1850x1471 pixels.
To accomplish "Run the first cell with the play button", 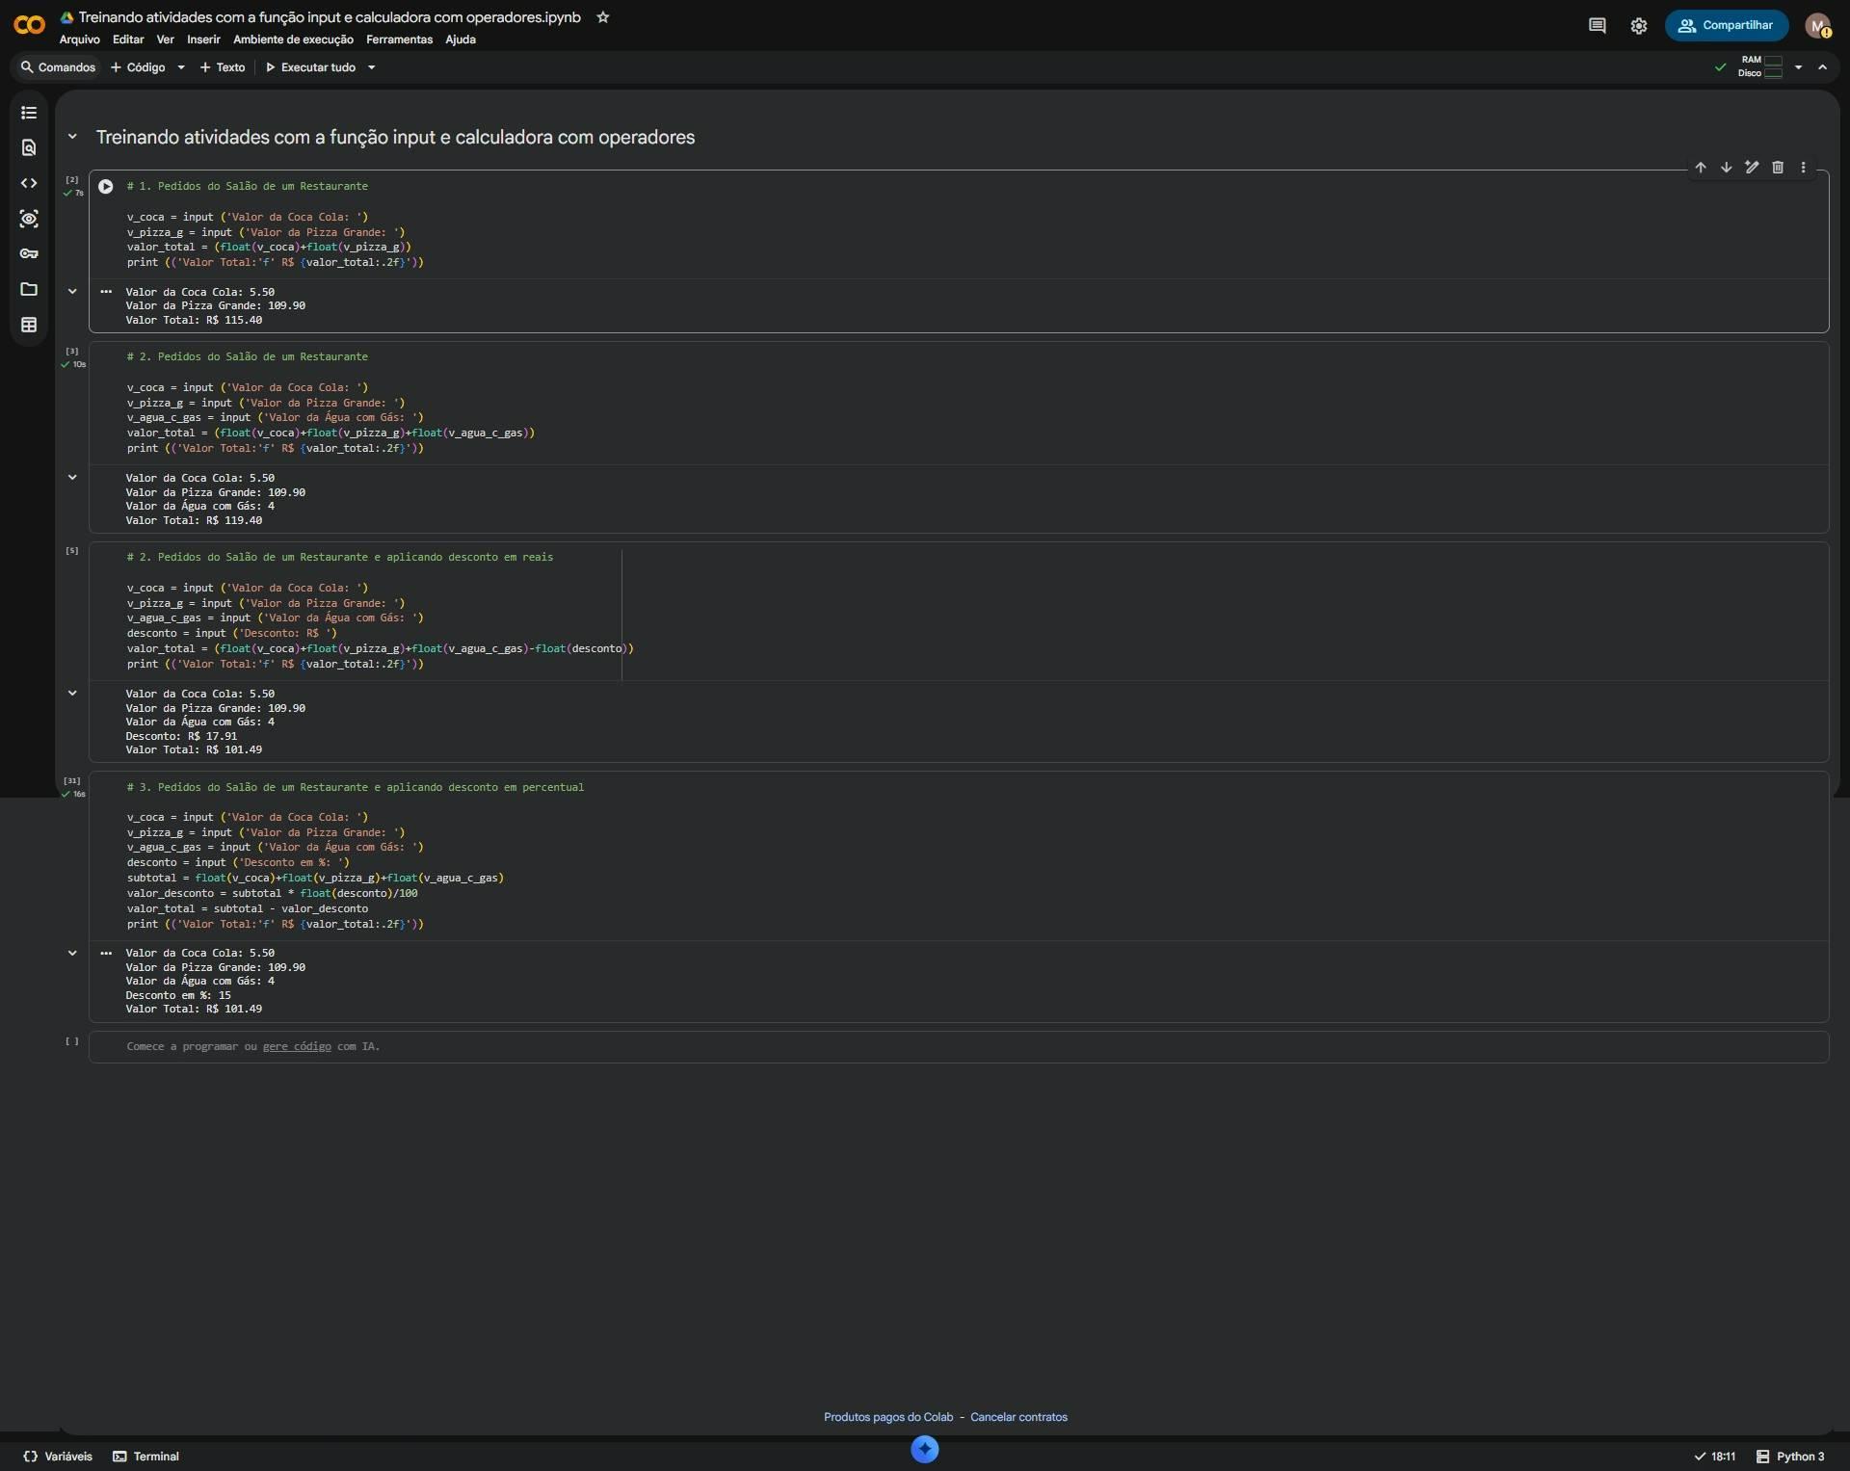I will tap(106, 187).
